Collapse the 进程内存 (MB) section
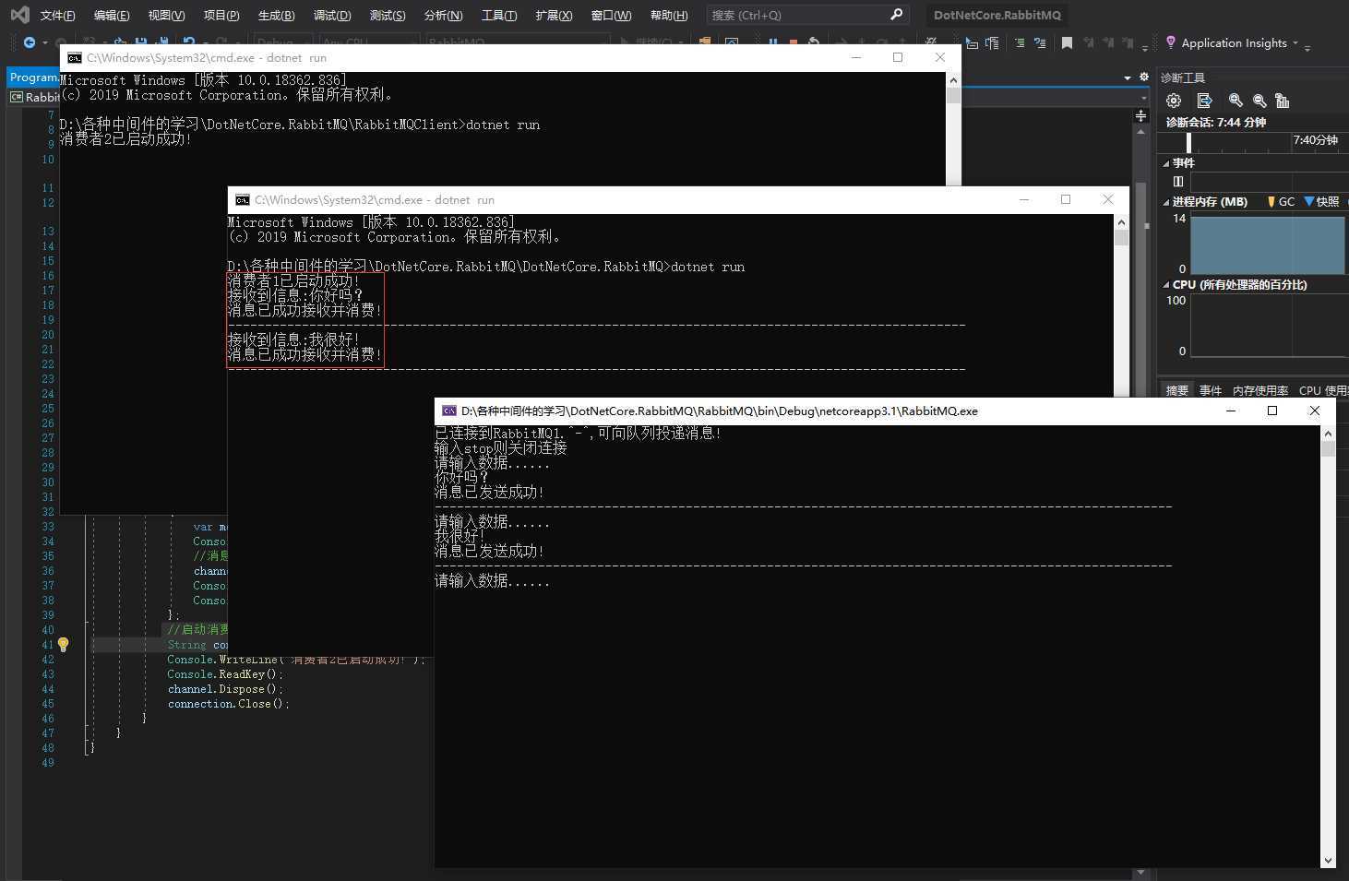1349x881 pixels. point(1165,202)
